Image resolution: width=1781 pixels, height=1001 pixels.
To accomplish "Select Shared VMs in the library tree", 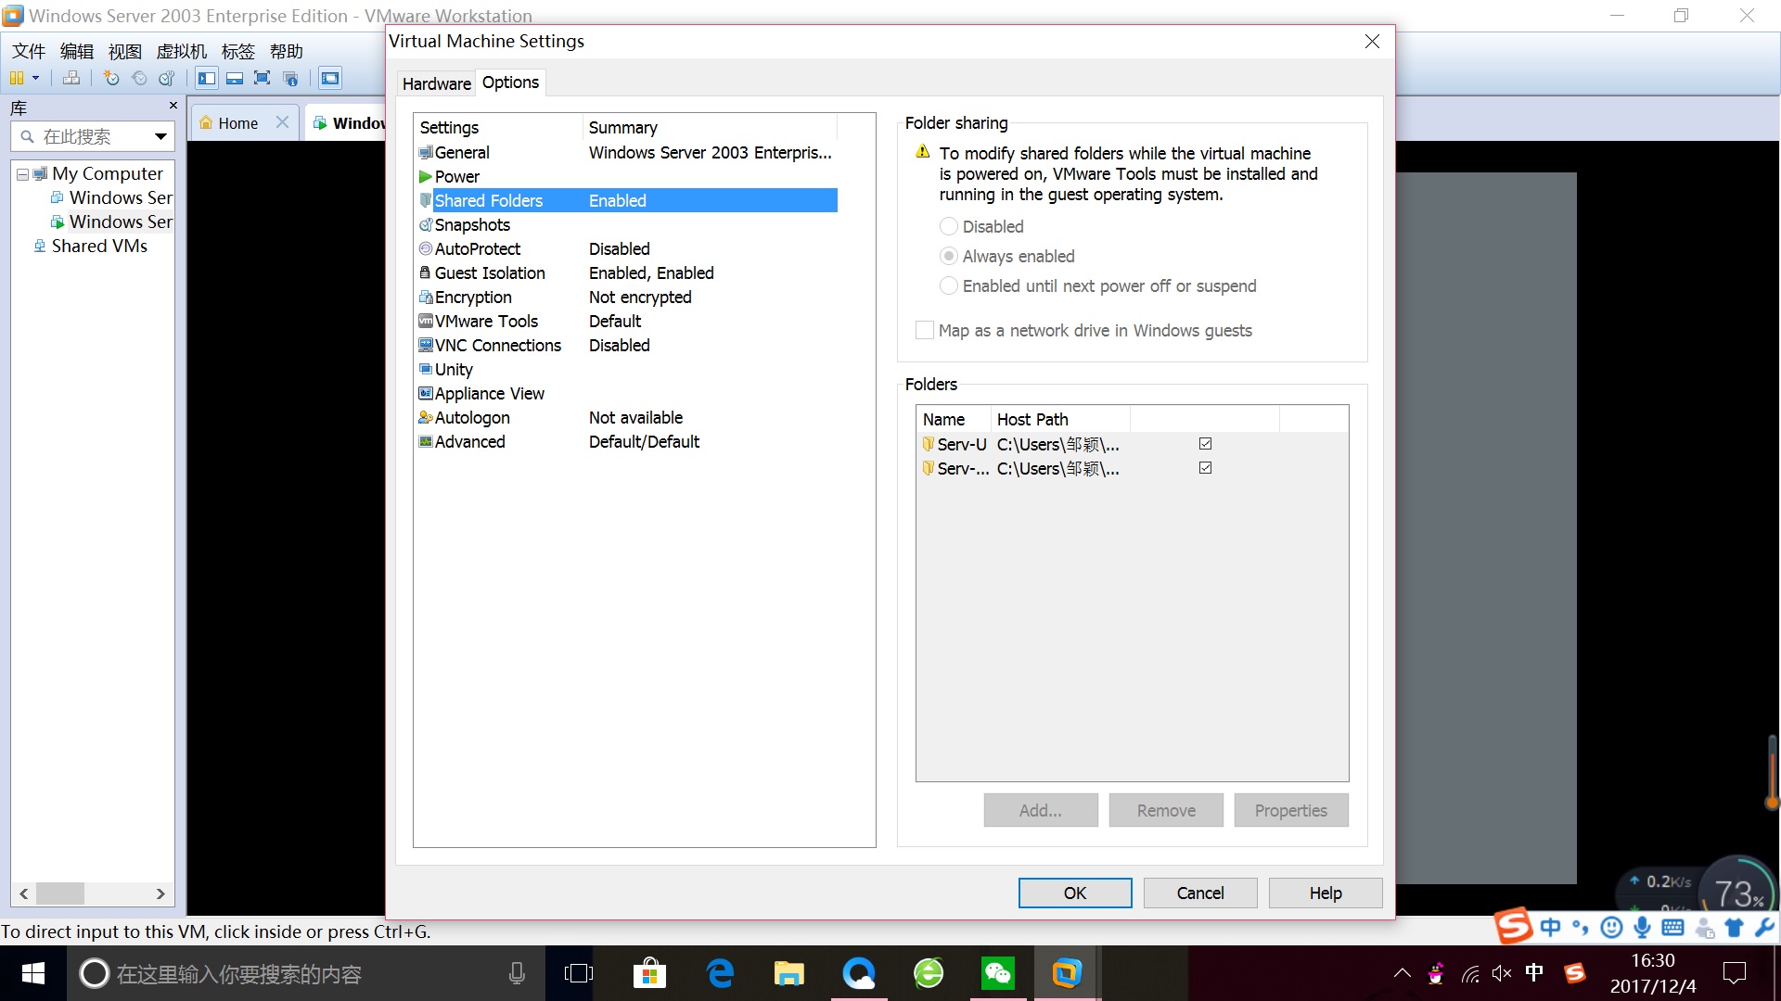I will point(90,246).
